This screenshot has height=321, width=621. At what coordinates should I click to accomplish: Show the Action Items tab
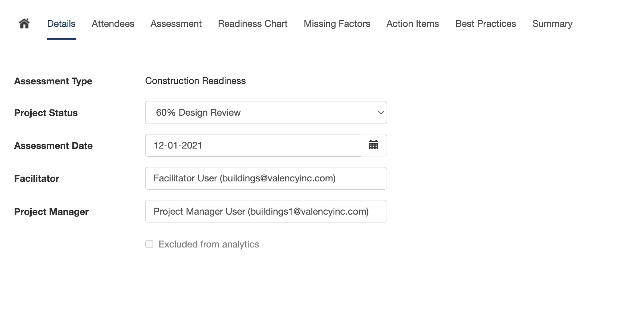click(412, 24)
